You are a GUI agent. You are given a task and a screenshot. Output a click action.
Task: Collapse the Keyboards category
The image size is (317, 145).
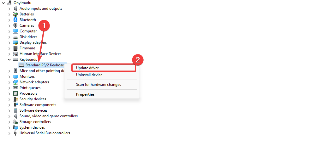pos(9,59)
